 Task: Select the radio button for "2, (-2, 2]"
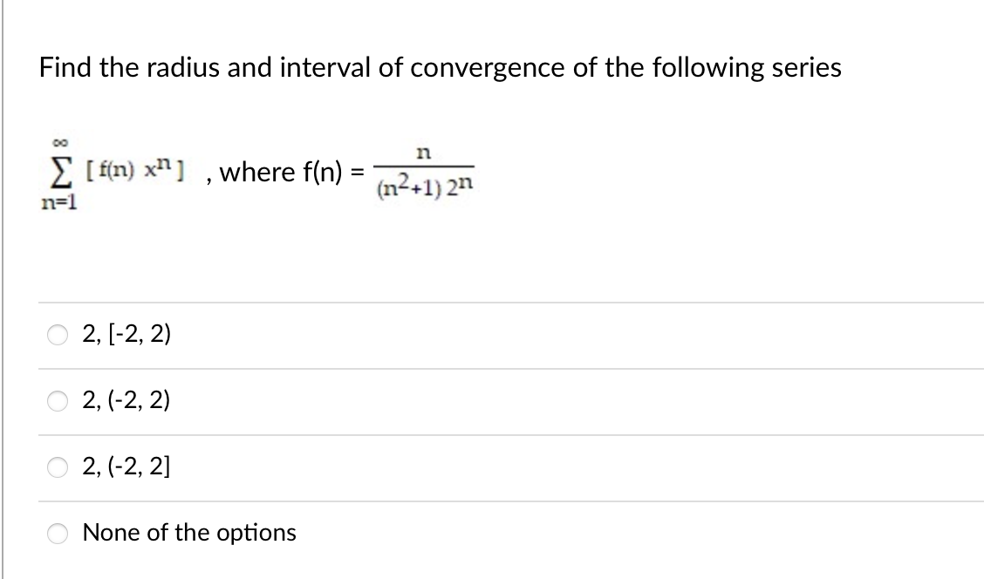coord(56,467)
